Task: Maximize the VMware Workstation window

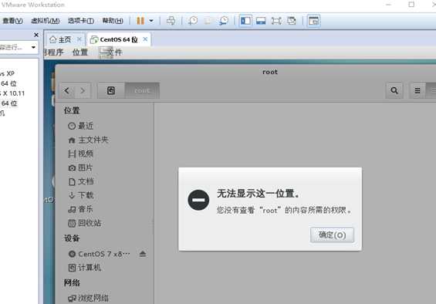Action: pyautogui.click(x=411, y=4)
